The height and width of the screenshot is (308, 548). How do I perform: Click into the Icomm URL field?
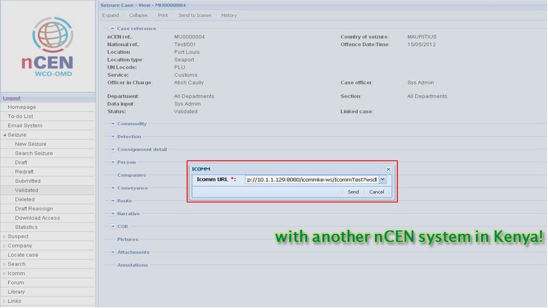312,180
